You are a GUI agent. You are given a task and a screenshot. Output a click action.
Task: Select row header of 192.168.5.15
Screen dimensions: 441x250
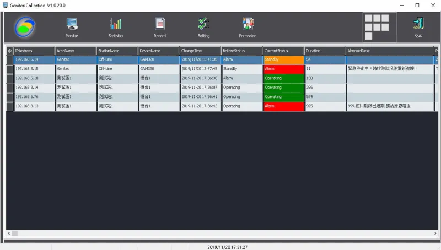[x=10, y=69]
